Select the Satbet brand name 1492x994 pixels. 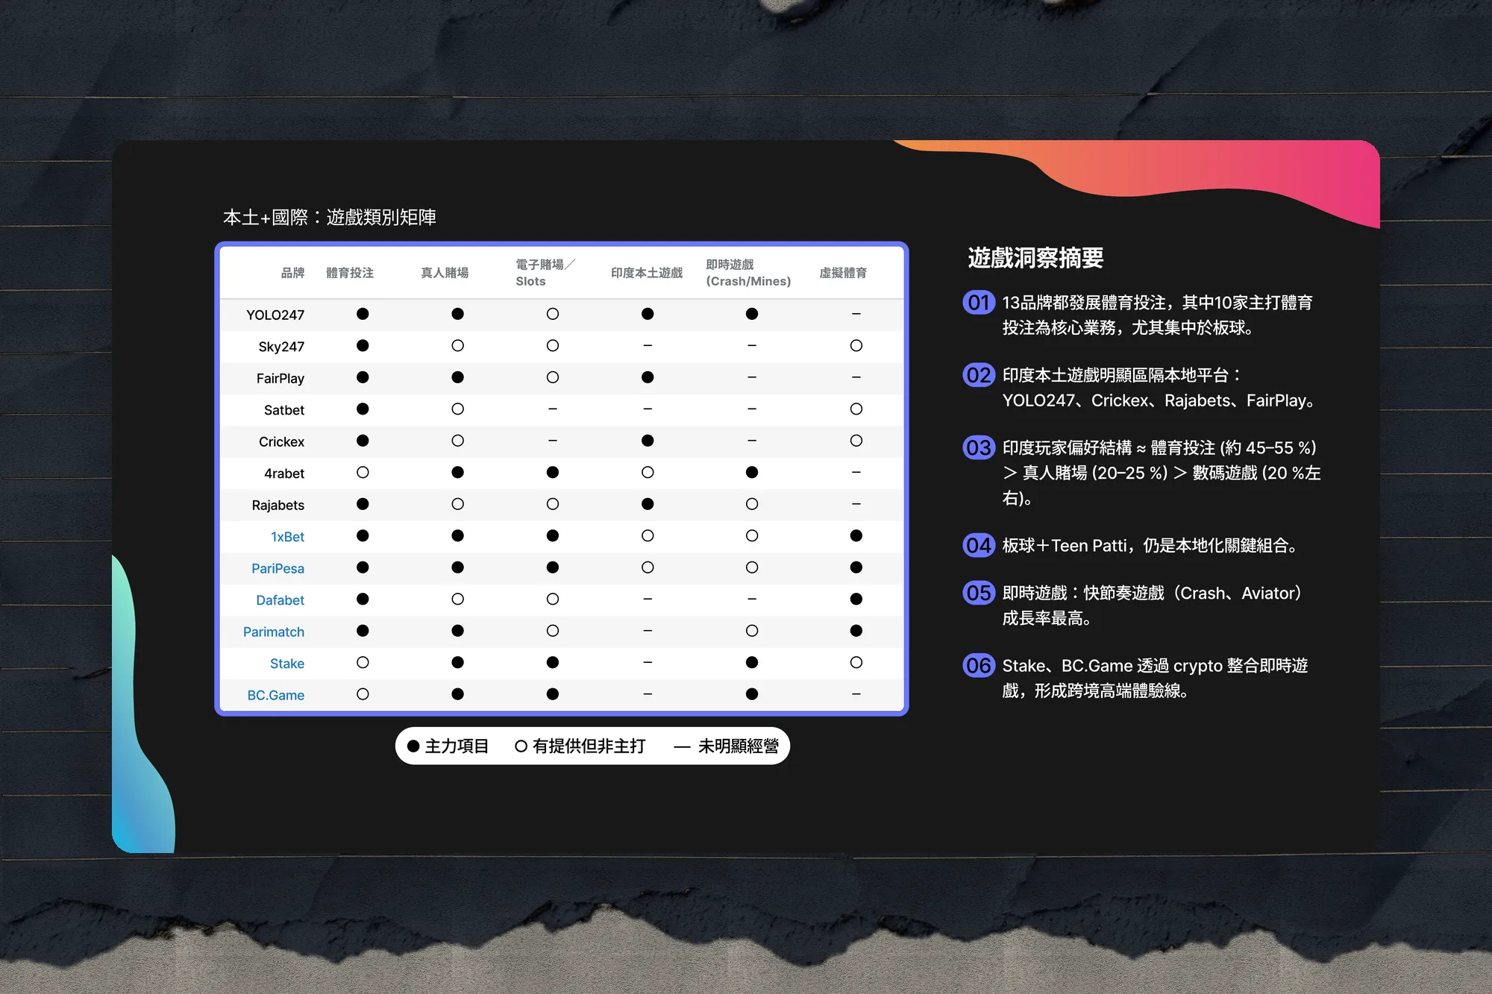(x=284, y=410)
